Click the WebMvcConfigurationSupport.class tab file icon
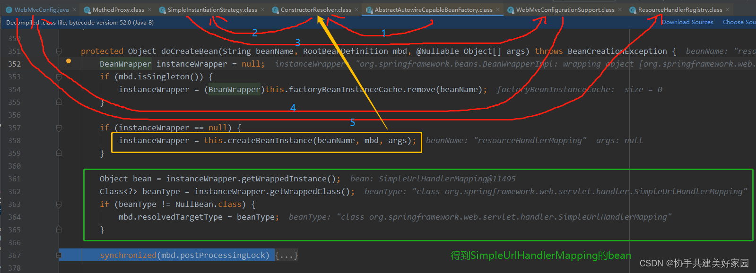This screenshot has width=756, height=273. (511, 10)
